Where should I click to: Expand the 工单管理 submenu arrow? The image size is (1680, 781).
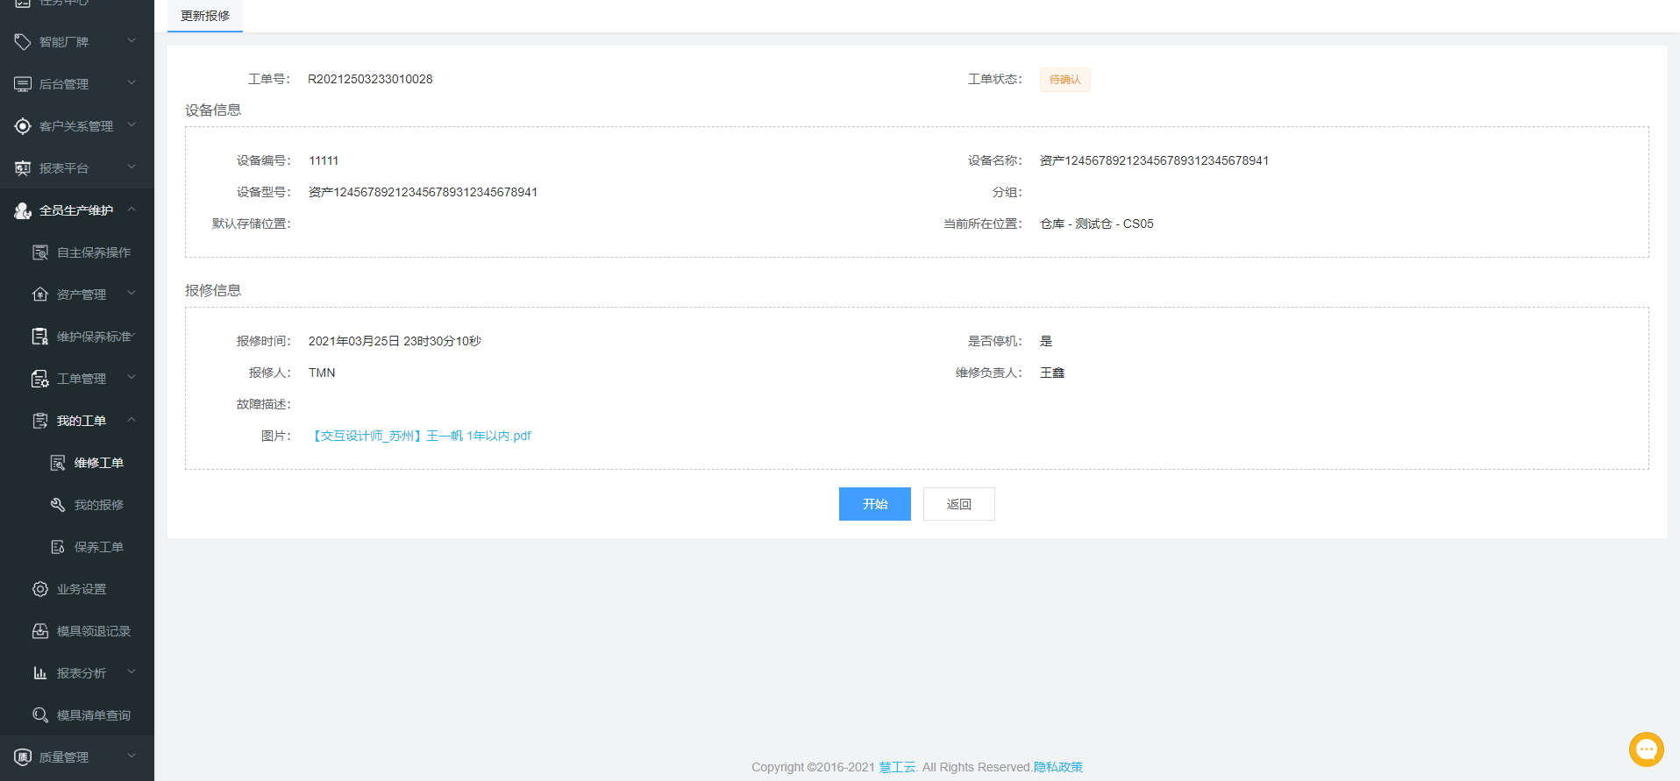(132, 378)
